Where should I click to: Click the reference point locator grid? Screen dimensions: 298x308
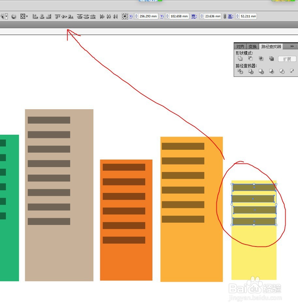click(125, 16)
